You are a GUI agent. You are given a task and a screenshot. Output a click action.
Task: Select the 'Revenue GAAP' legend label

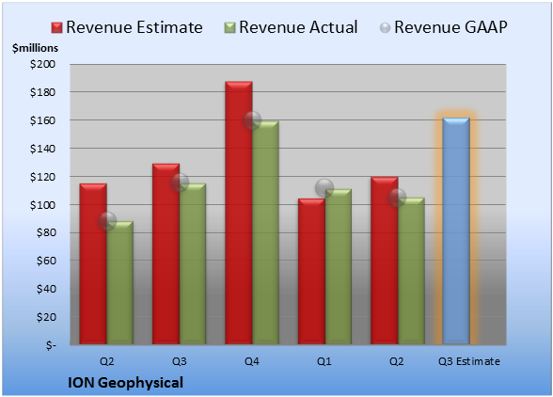coord(450,27)
